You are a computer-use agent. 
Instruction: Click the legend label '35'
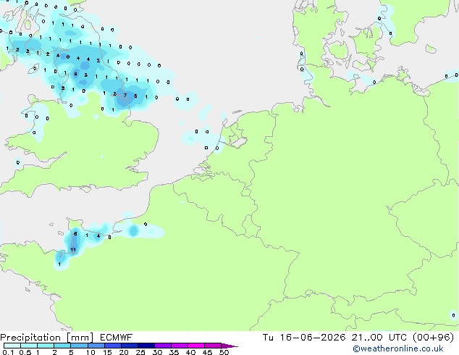174,352
